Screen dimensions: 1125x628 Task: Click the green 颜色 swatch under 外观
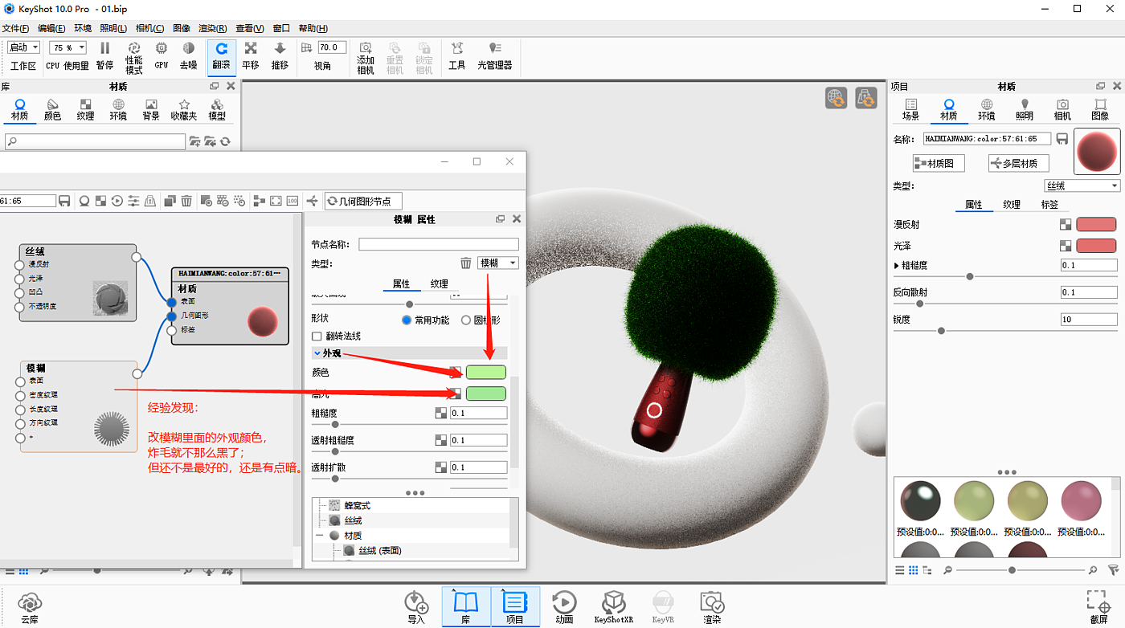485,373
